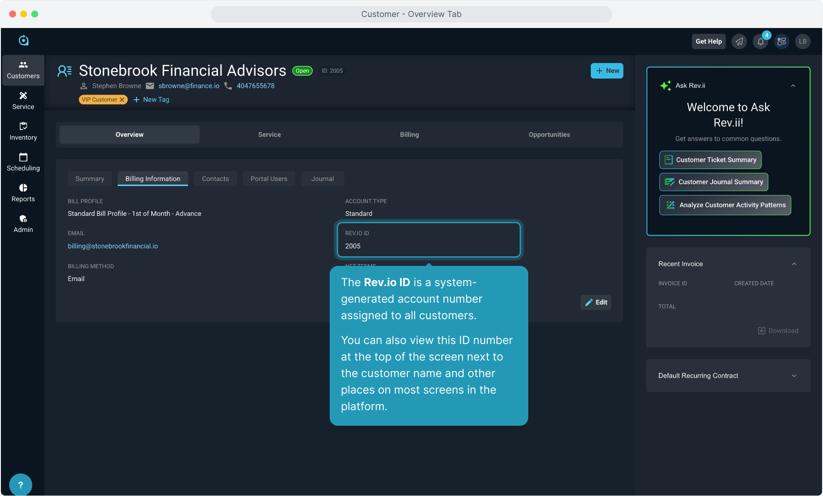Screen dimensions: 823x496
Task: Remove the VIP Customer tag
Action: pos(122,100)
